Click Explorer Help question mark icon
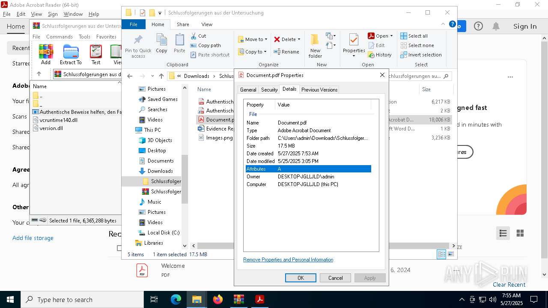 point(452,24)
